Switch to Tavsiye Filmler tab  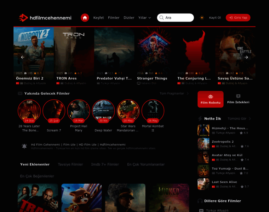pos(70,164)
